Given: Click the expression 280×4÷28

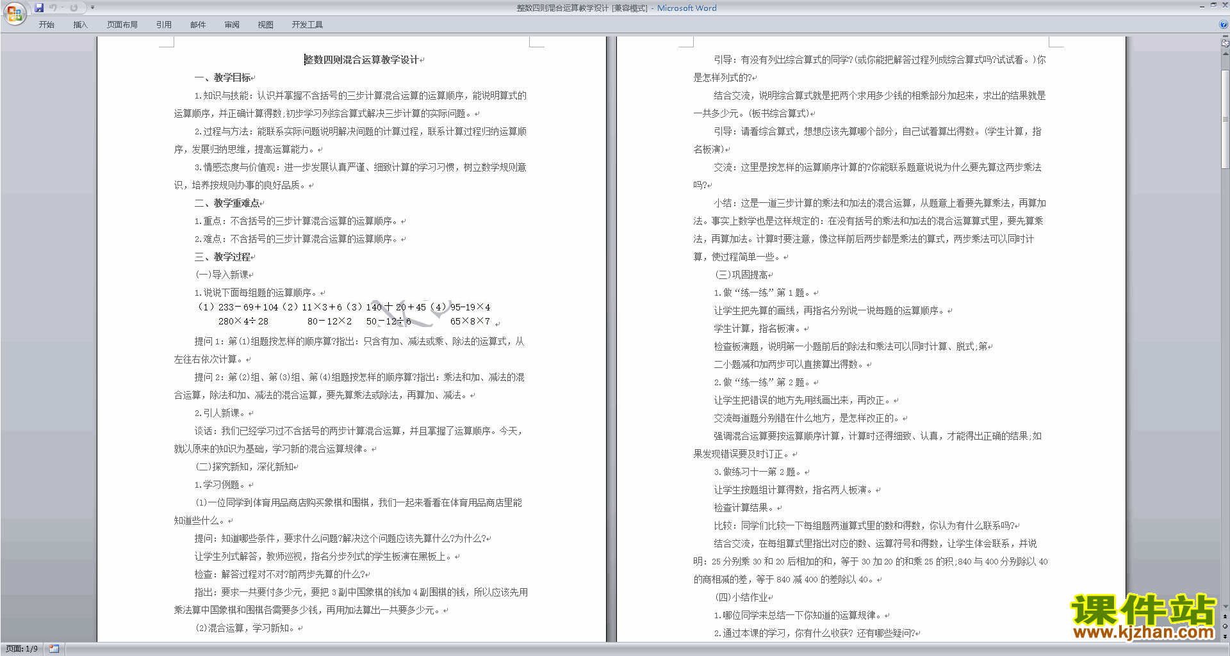Looking at the screenshot, I should pyautogui.click(x=243, y=321).
